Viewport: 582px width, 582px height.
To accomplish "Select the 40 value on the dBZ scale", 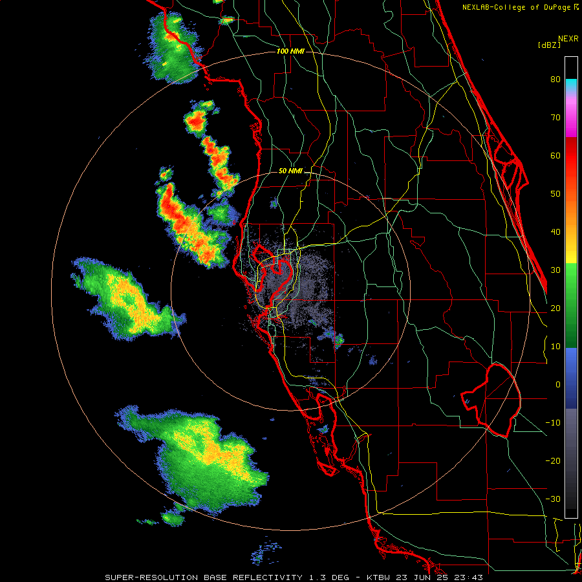I will (x=555, y=232).
